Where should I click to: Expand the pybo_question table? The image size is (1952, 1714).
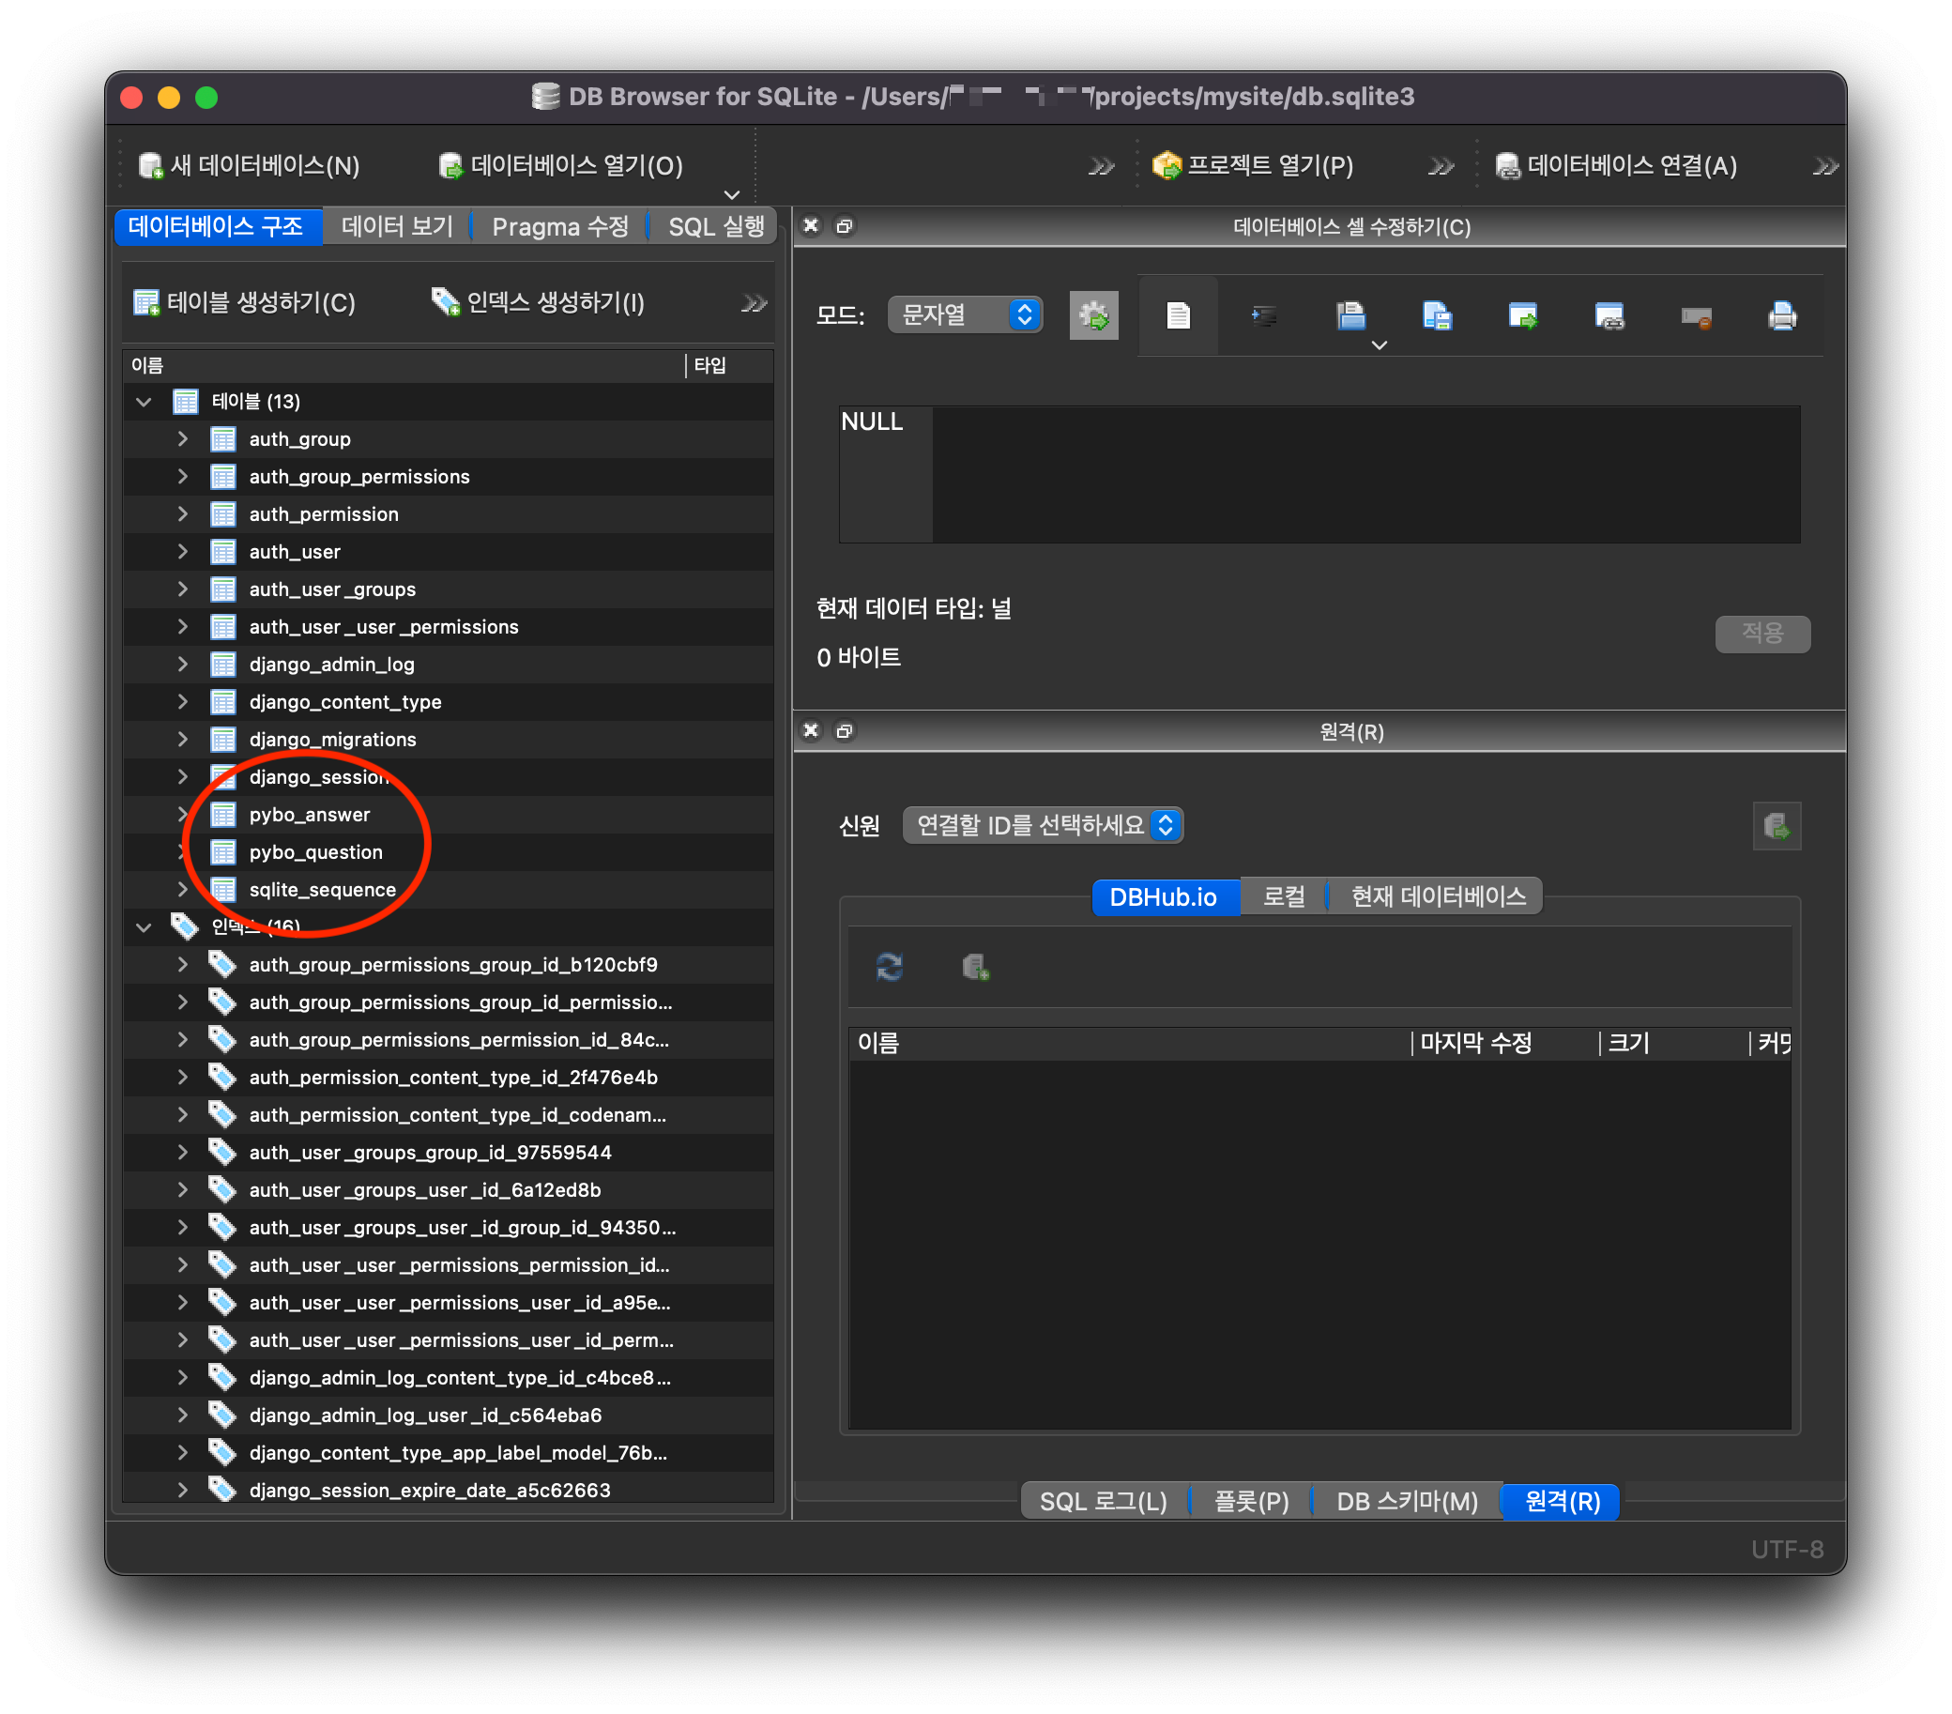pyautogui.click(x=180, y=852)
